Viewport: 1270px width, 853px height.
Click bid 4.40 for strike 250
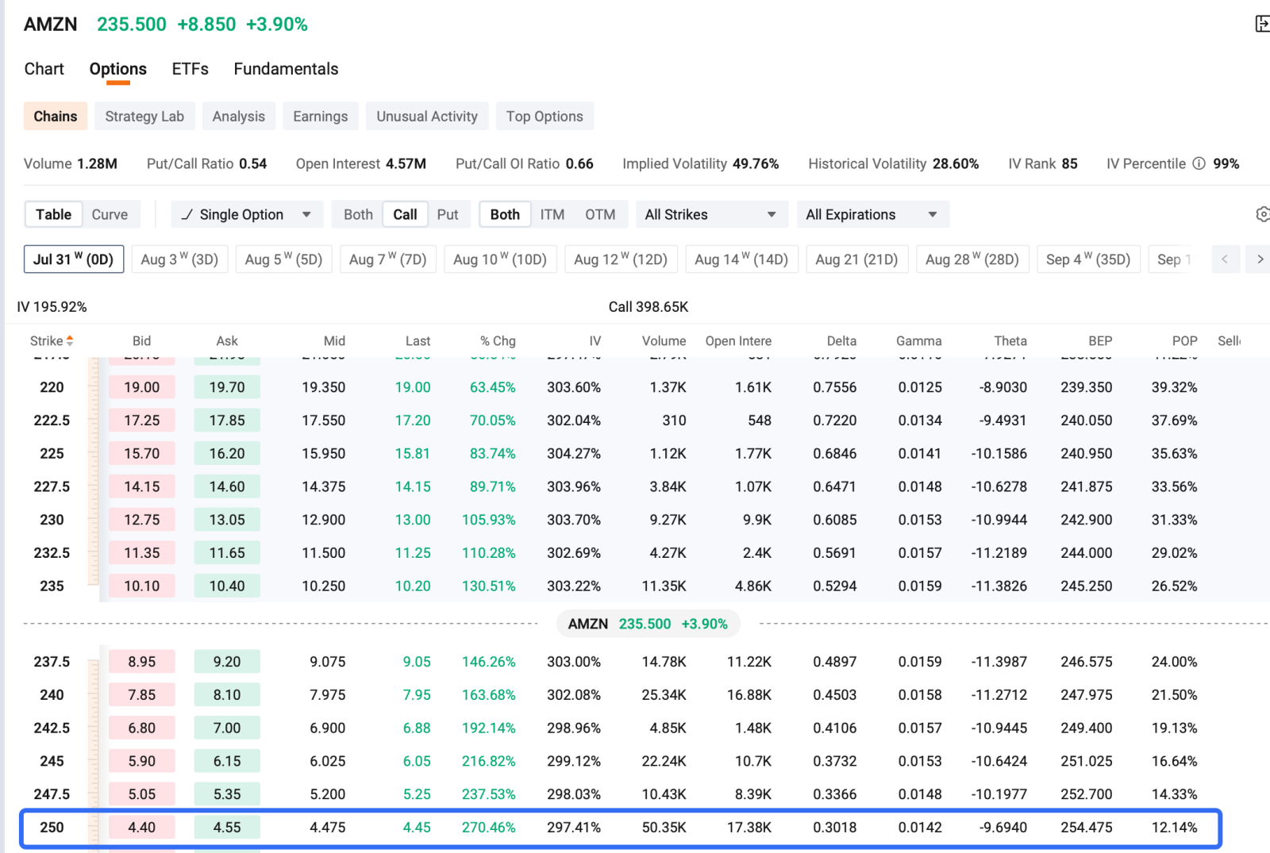141,827
